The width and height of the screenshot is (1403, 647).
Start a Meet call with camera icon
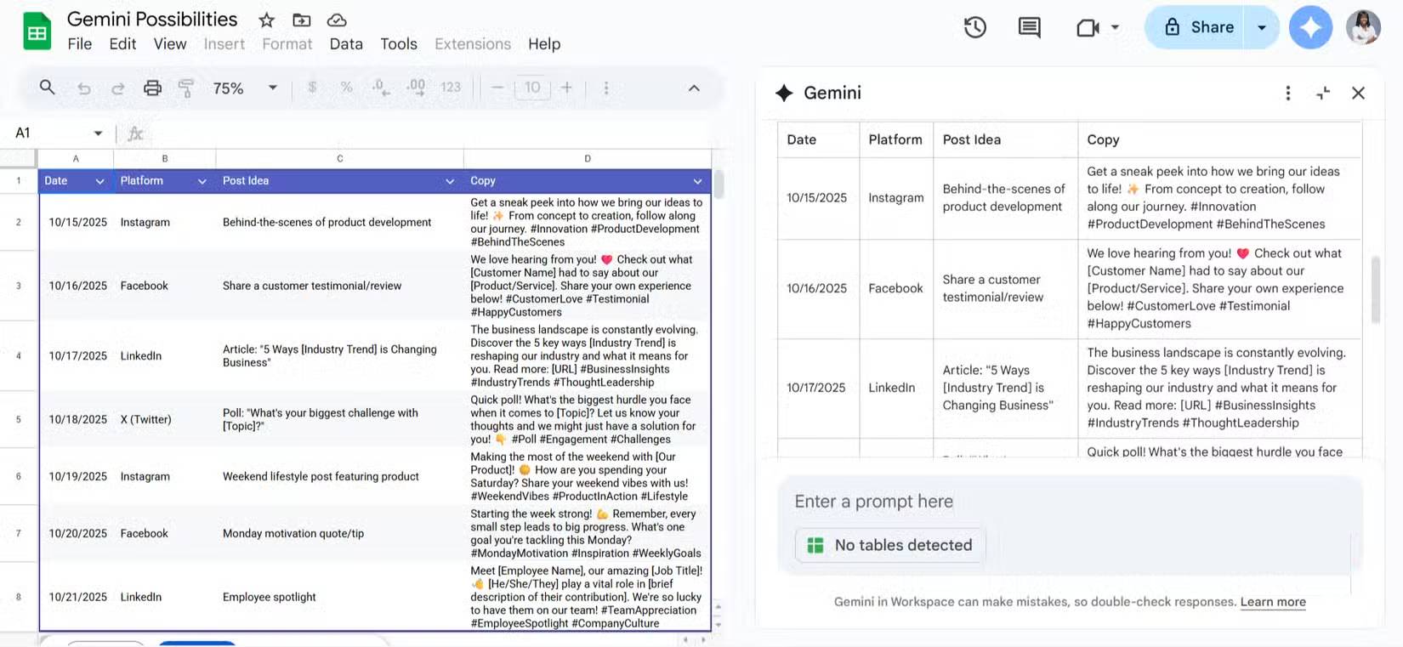pos(1088,27)
